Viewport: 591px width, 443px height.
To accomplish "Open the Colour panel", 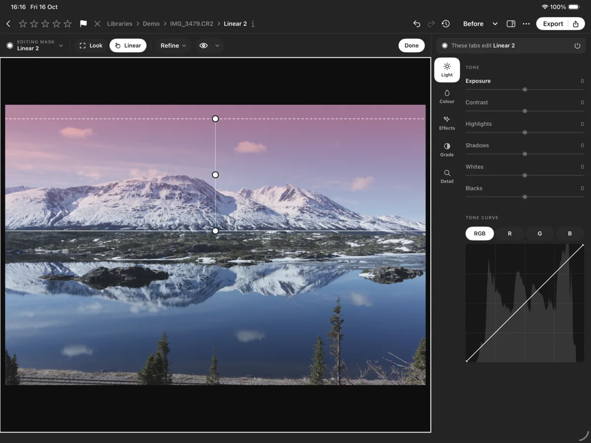I will pyautogui.click(x=447, y=96).
